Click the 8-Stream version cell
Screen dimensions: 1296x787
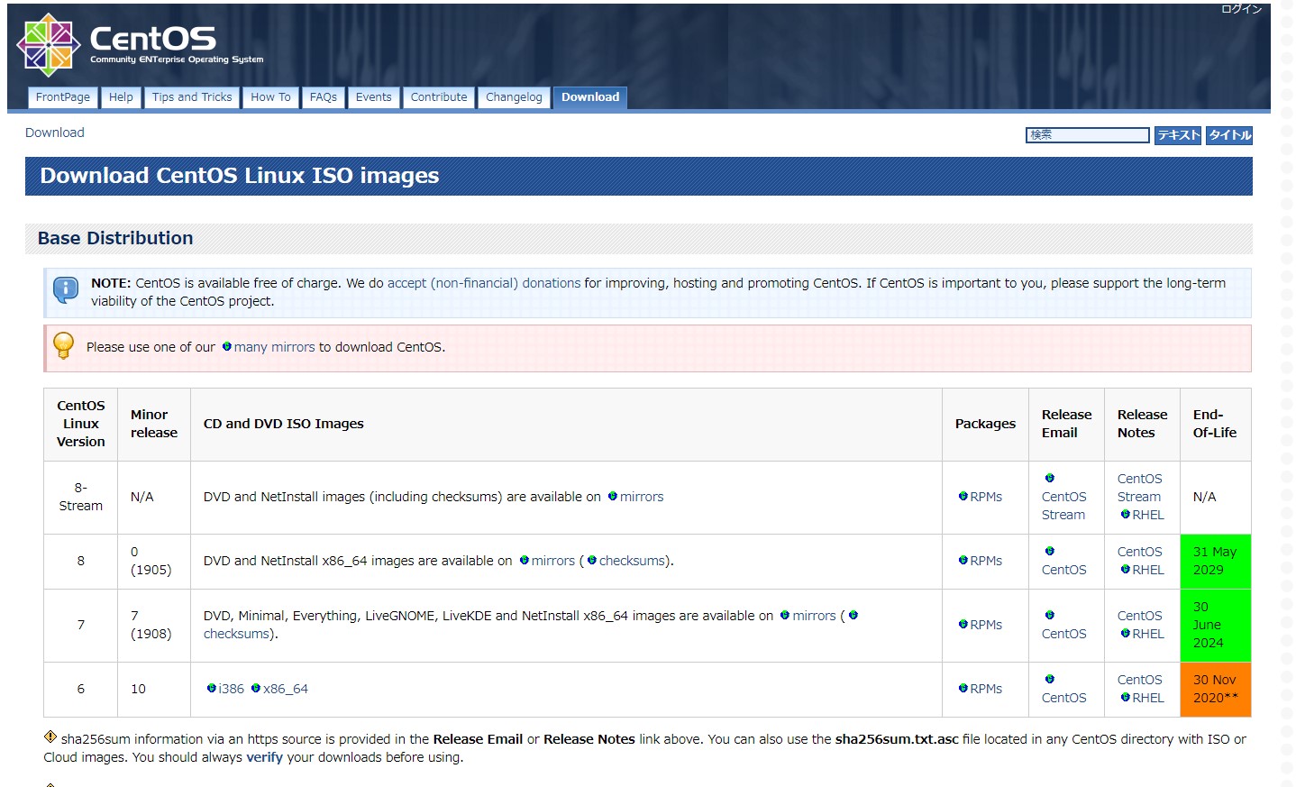click(81, 497)
